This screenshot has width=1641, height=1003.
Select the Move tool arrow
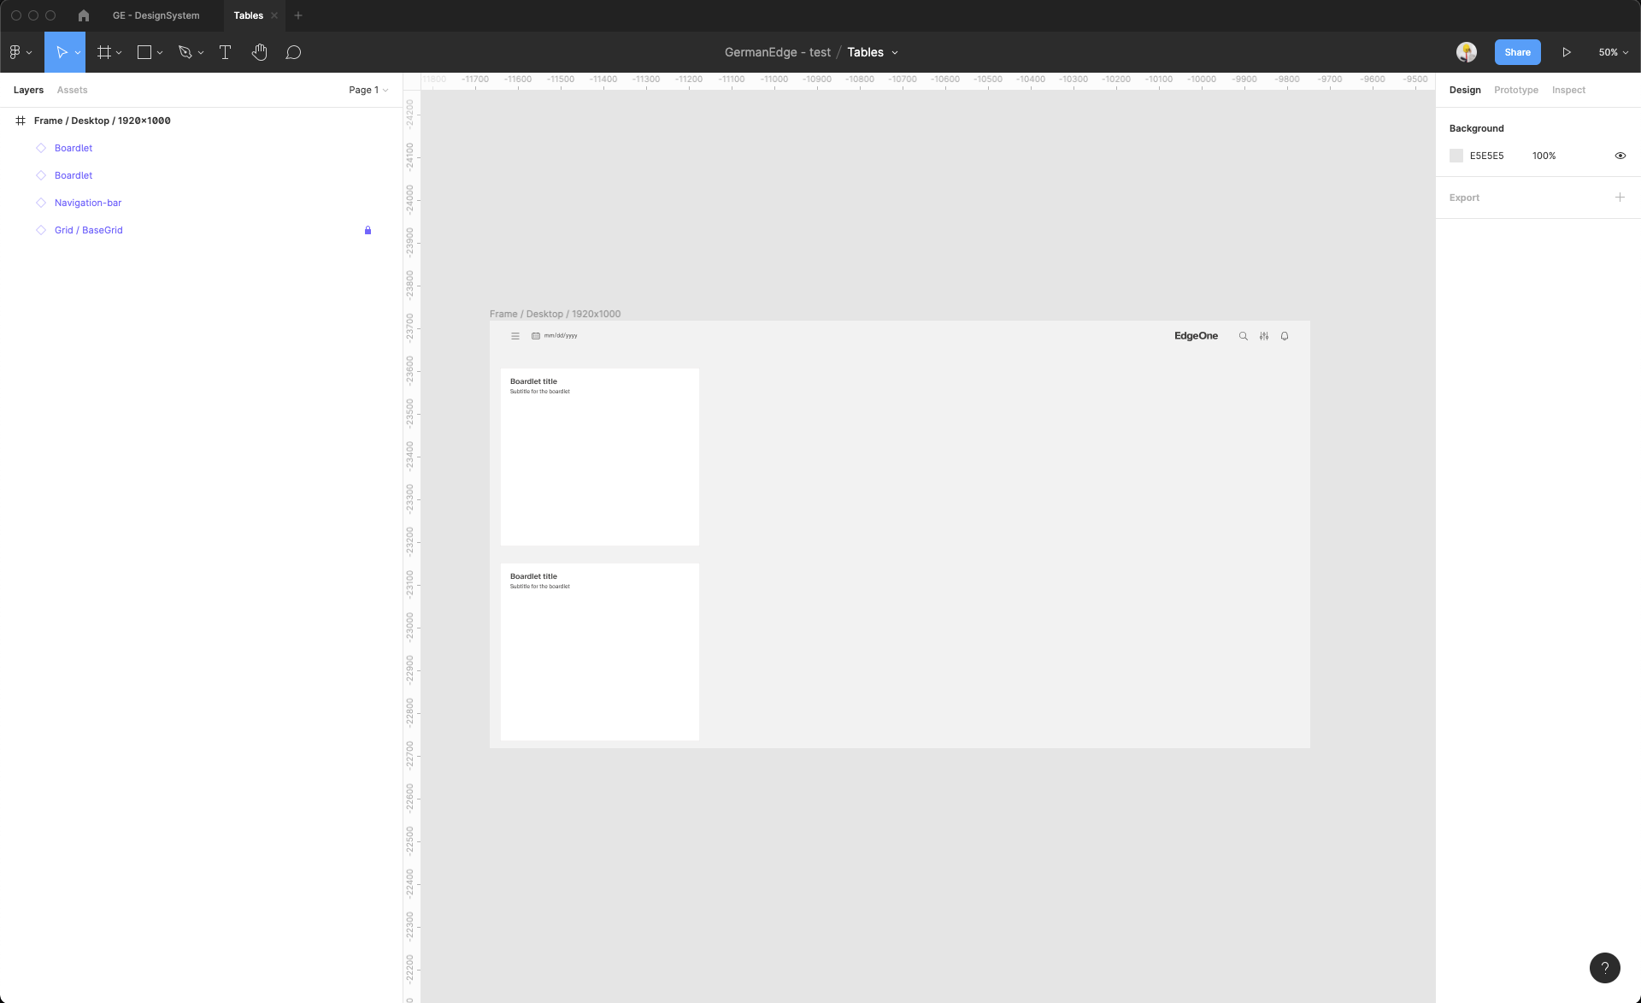pos(61,52)
